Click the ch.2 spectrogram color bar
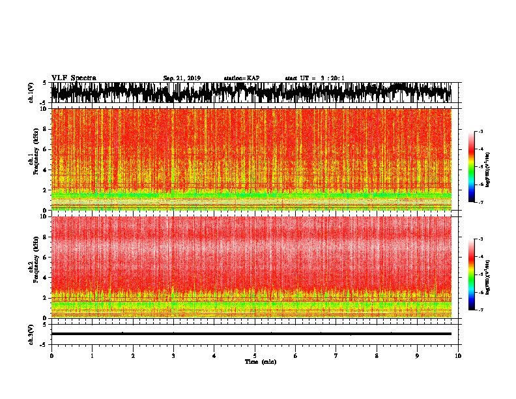 click(471, 274)
